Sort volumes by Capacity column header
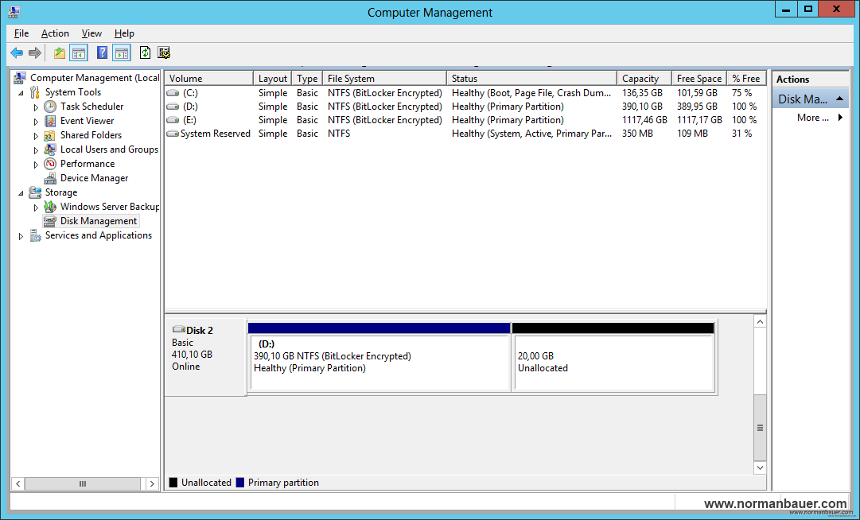860x520 pixels. click(640, 79)
